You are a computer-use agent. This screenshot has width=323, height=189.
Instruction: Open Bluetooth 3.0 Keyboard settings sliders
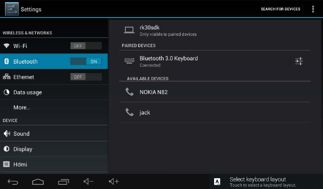pos(298,61)
